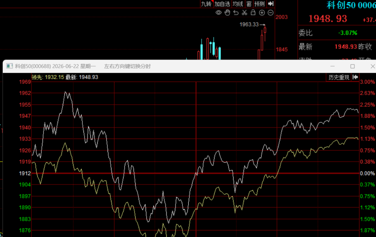Click the 1.87% percent axis label

click(367, 230)
